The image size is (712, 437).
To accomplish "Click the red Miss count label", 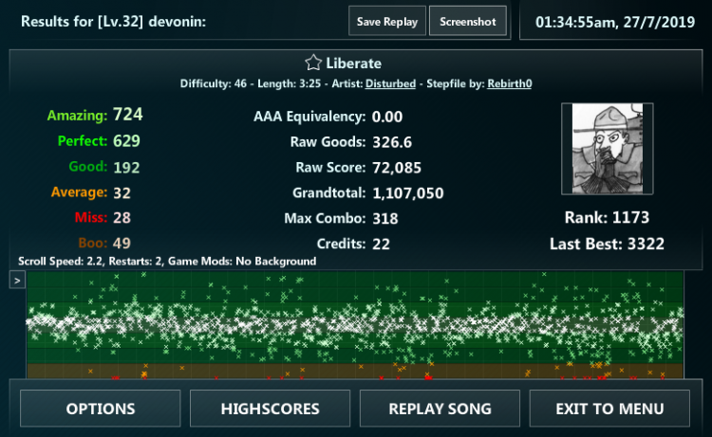I will (91, 218).
